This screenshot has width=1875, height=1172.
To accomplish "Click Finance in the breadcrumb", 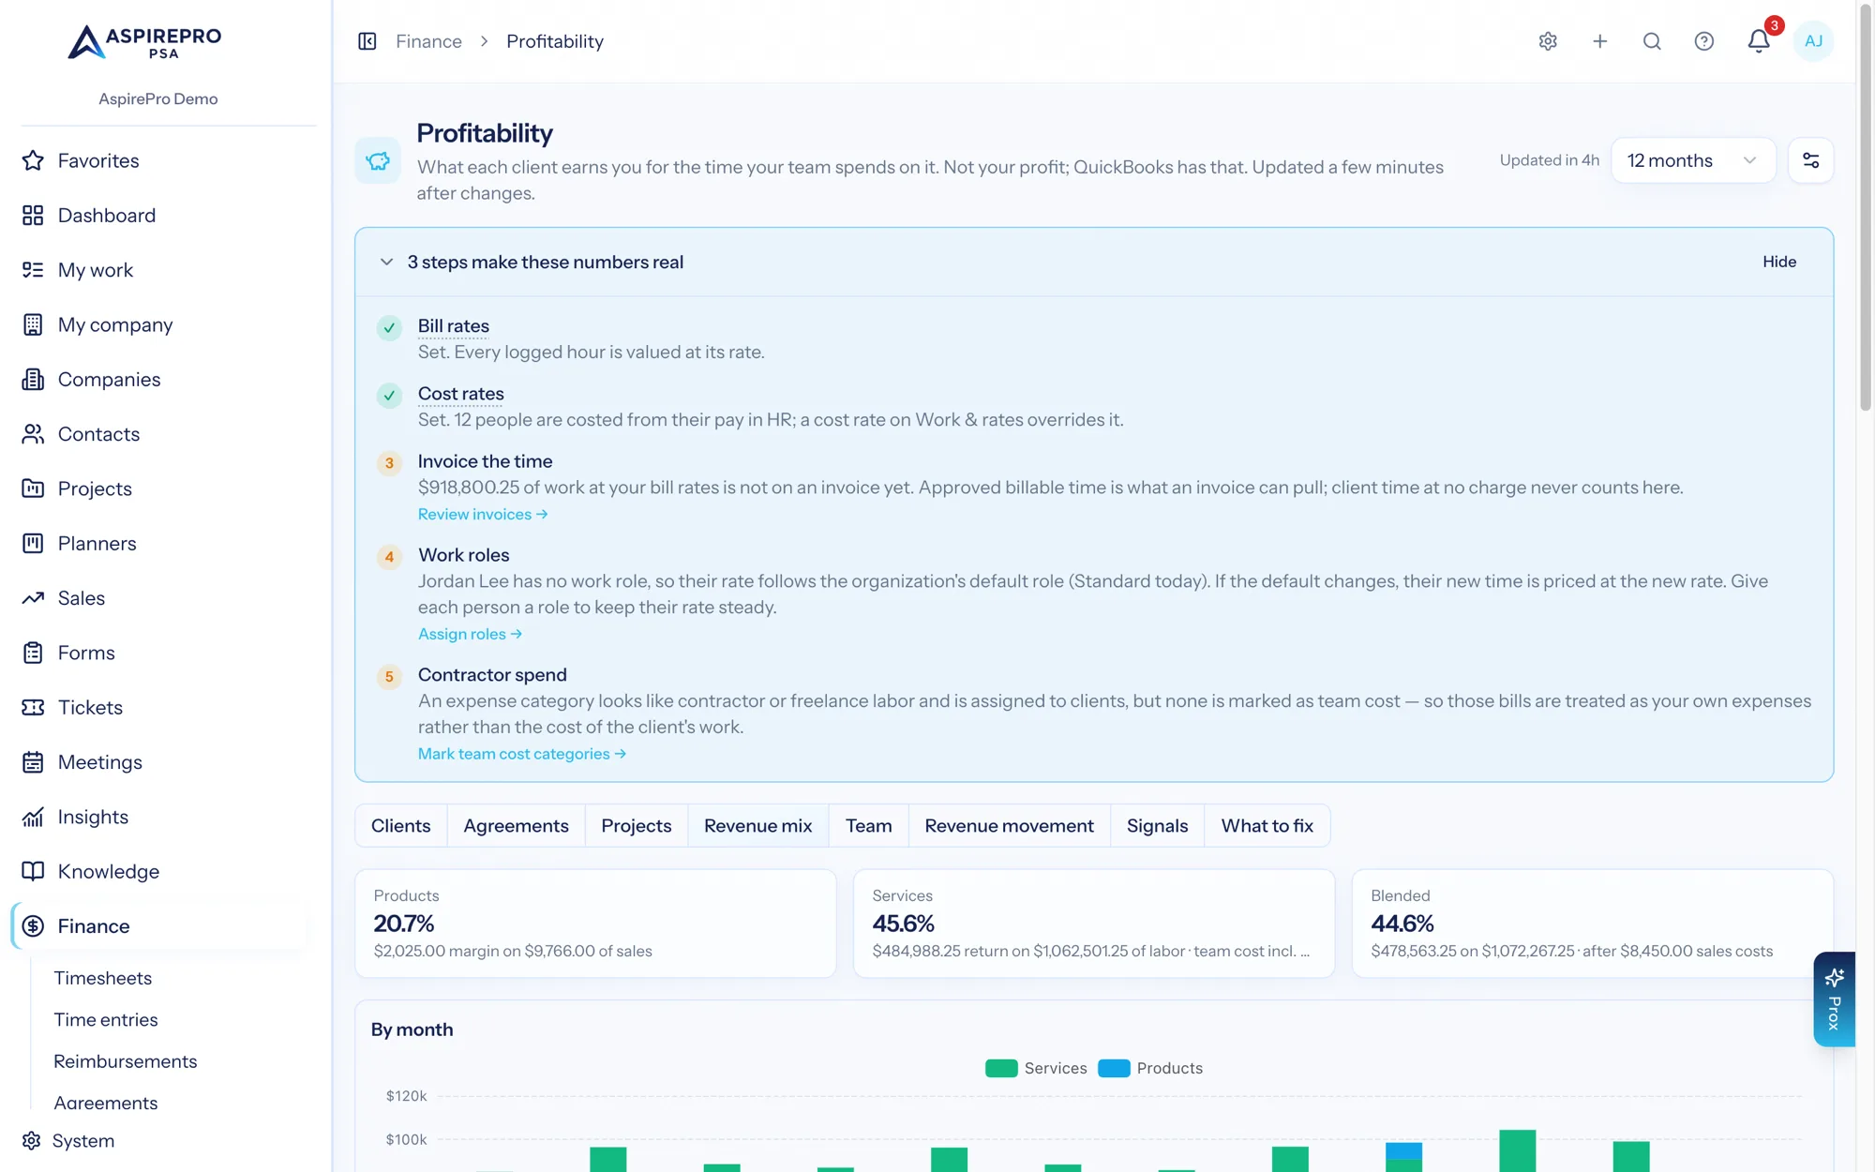I will tap(428, 41).
